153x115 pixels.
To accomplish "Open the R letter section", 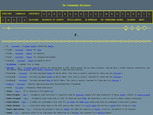I will 133,14.
